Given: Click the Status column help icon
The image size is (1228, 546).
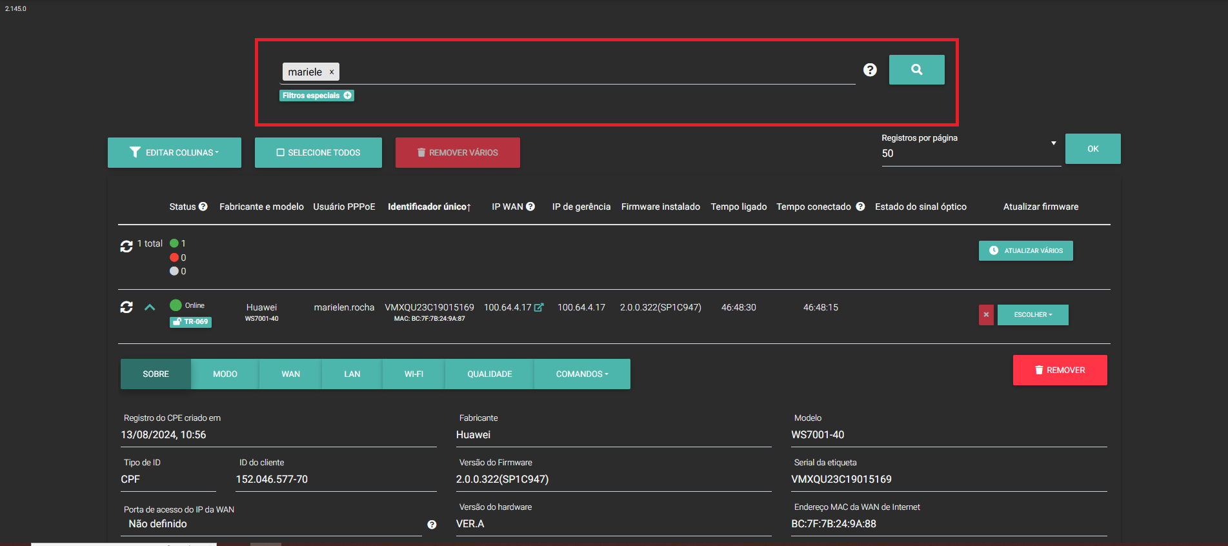Looking at the screenshot, I should tap(203, 207).
